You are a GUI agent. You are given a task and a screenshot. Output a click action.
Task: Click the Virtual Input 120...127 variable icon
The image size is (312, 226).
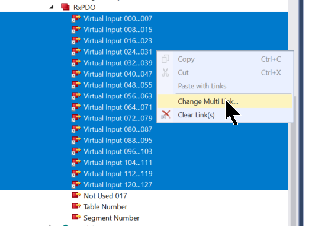point(76,184)
